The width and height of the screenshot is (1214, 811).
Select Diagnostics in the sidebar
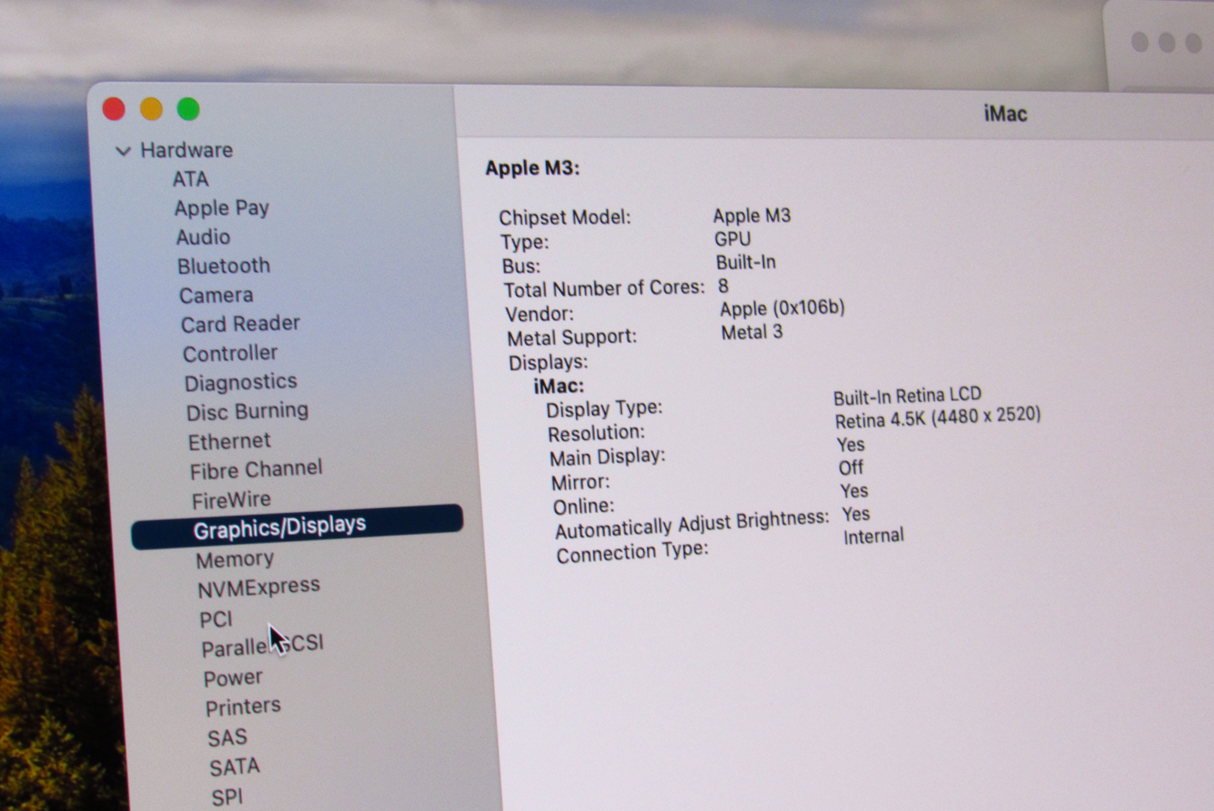240,382
